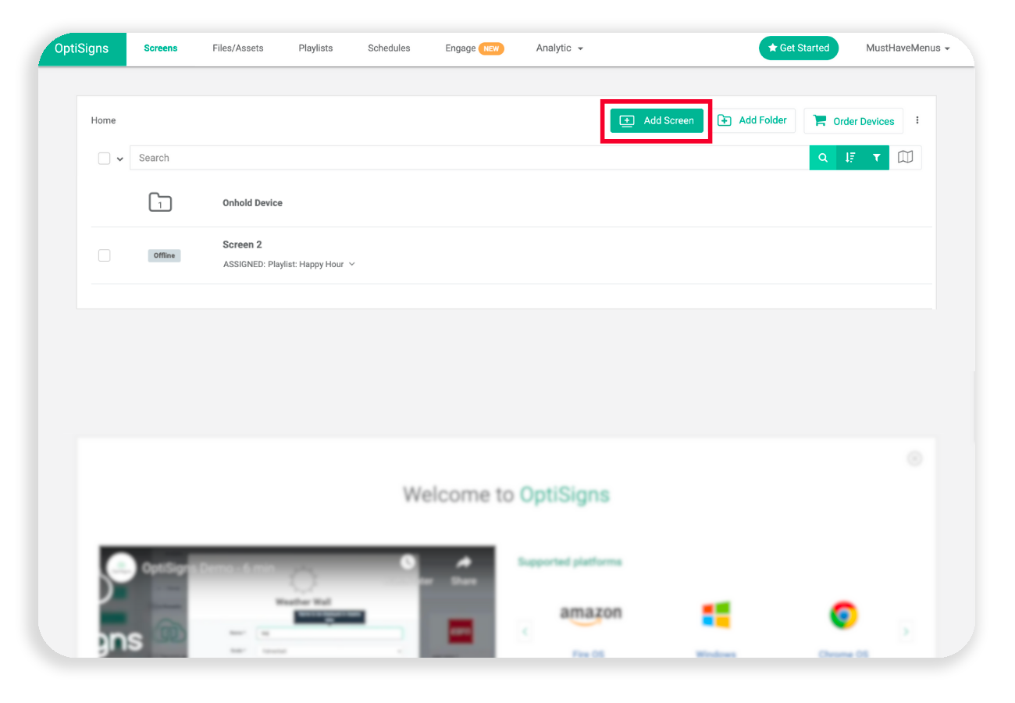1015x703 pixels.
Task: Click the Add Folder button
Action: point(753,120)
